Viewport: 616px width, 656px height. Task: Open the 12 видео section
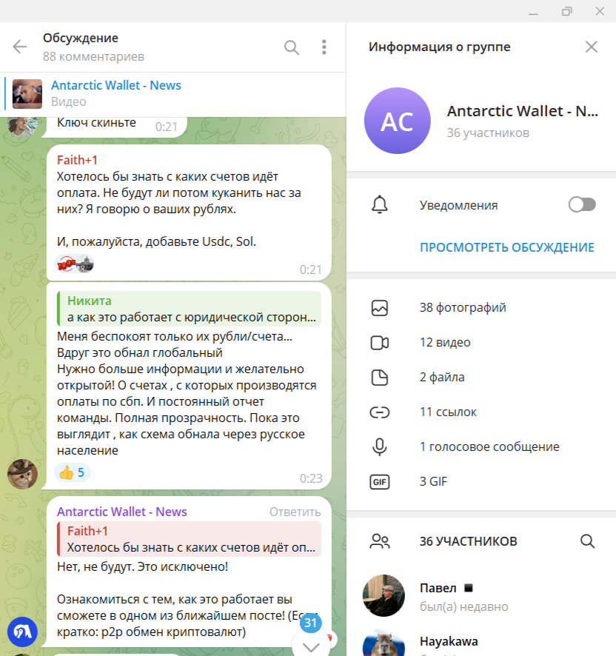coord(481,343)
